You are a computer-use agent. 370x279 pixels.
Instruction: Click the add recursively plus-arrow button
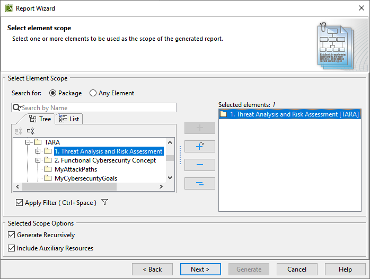pyautogui.click(x=199, y=147)
